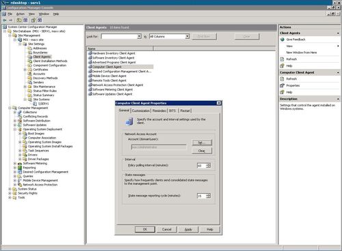Select Client Installation Methods in the tree
Image resolution: width=342 pixels, height=251 pixels.
(50, 61)
